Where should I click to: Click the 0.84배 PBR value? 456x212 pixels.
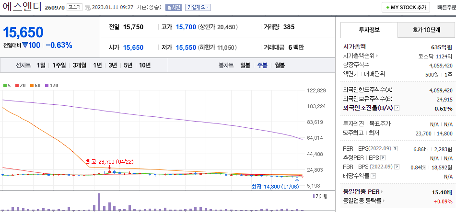click(x=418, y=167)
